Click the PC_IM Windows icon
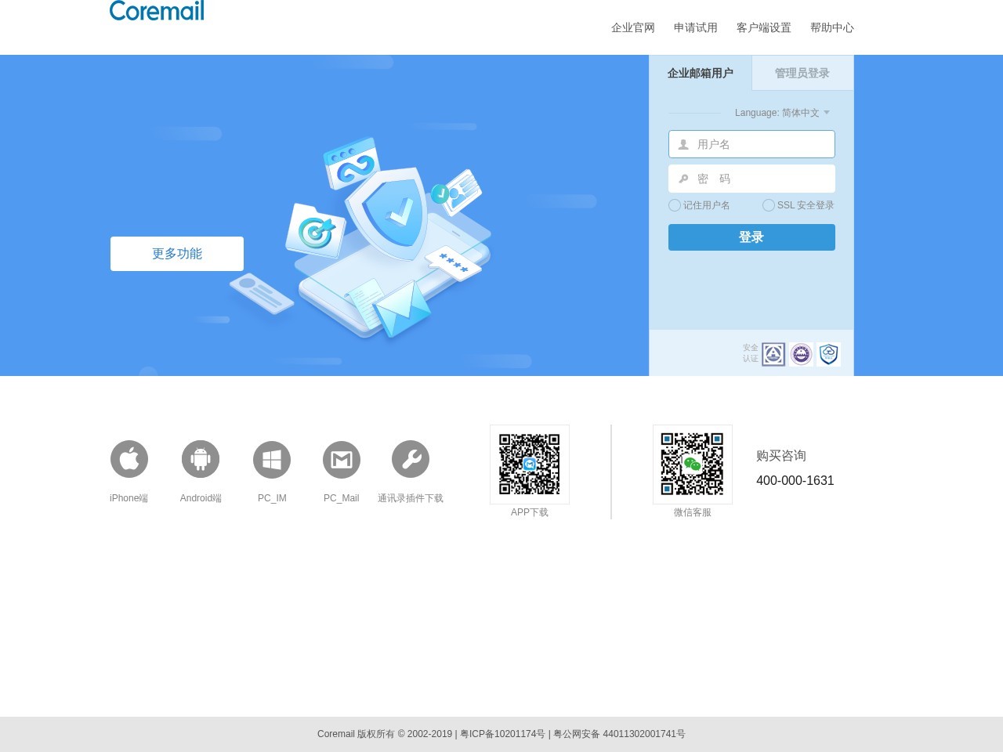 272,459
